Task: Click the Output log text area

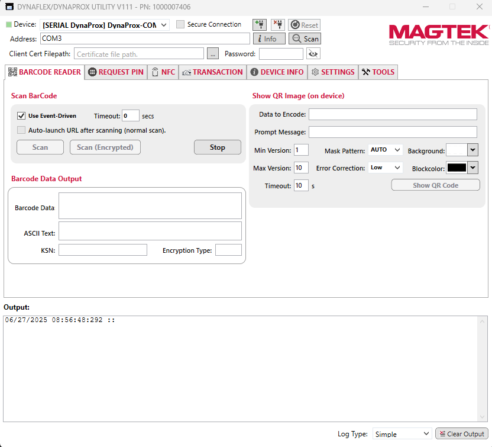Action: tap(240, 368)
